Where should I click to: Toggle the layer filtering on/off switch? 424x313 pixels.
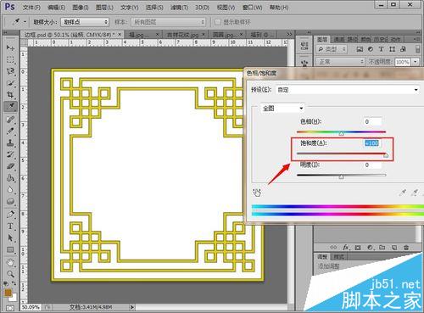tap(417, 49)
